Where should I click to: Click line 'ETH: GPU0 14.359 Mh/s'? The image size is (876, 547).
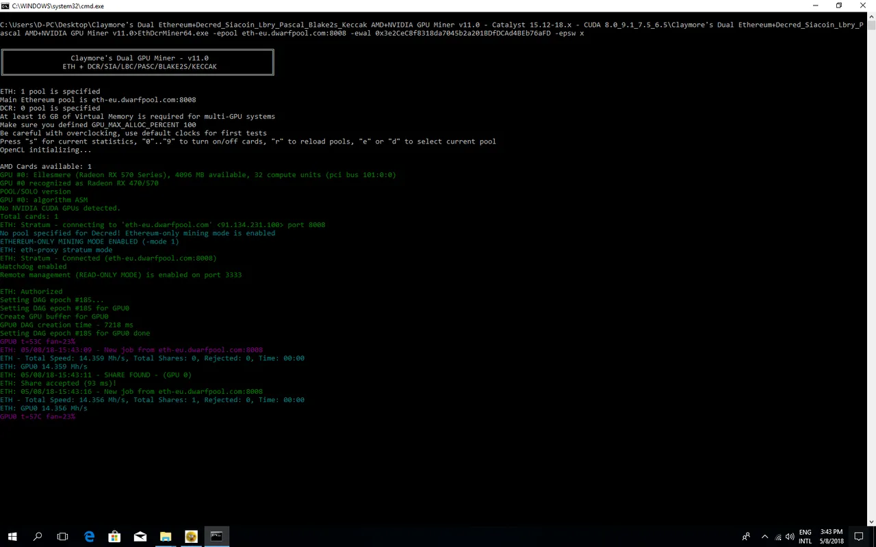click(x=44, y=366)
